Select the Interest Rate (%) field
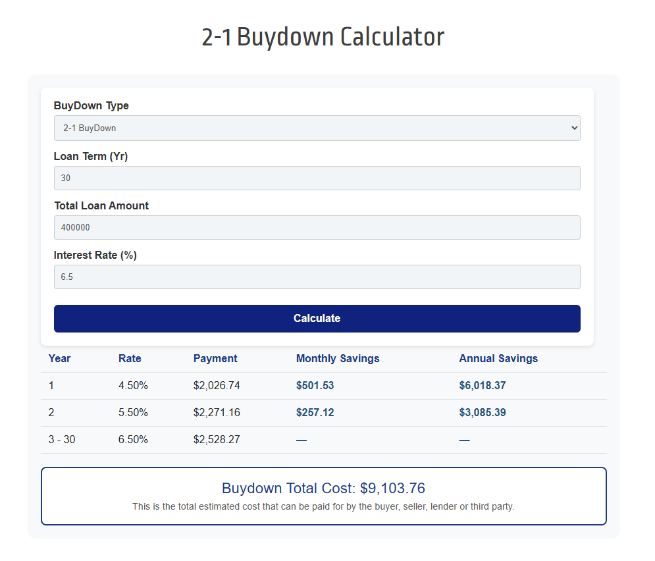 317,277
